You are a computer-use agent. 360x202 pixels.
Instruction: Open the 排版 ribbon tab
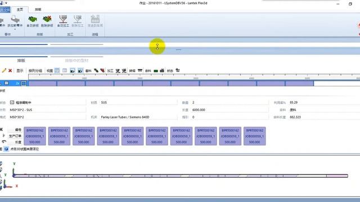[x=38, y=10]
